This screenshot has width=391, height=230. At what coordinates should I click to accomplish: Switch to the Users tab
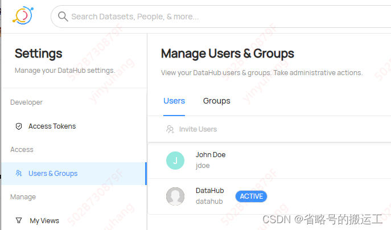[x=174, y=101]
